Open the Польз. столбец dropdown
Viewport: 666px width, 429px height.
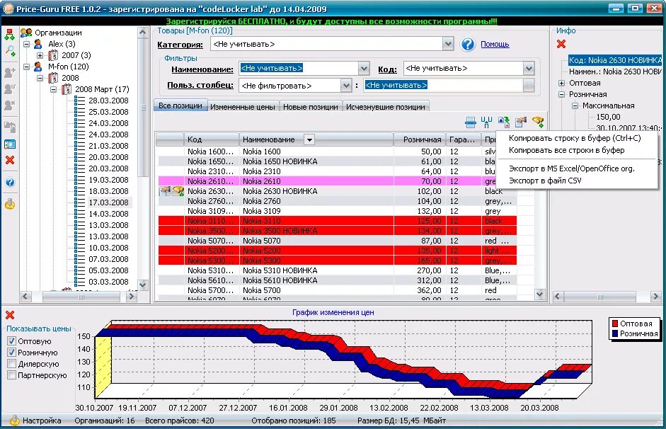pyautogui.click(x=346, y=86)
